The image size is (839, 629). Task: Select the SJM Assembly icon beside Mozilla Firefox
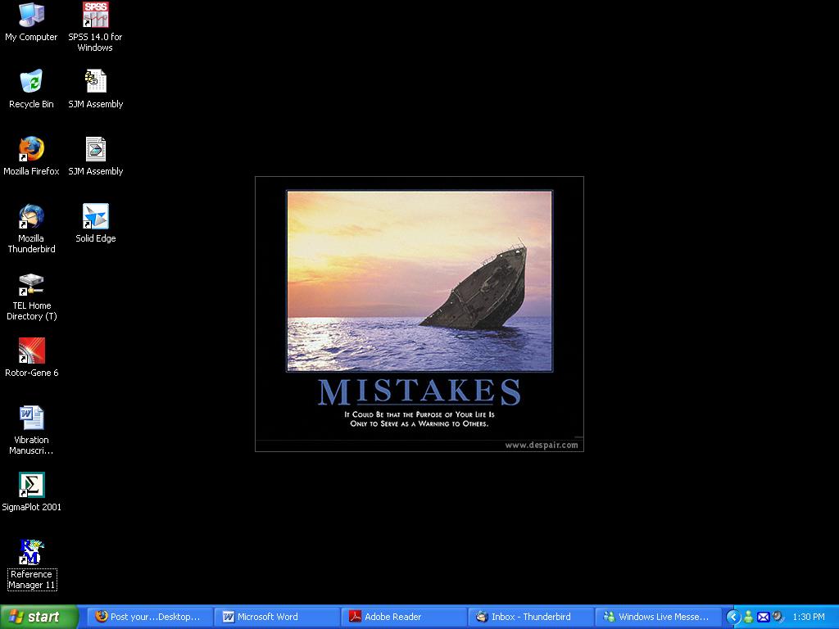click(95, 156)
